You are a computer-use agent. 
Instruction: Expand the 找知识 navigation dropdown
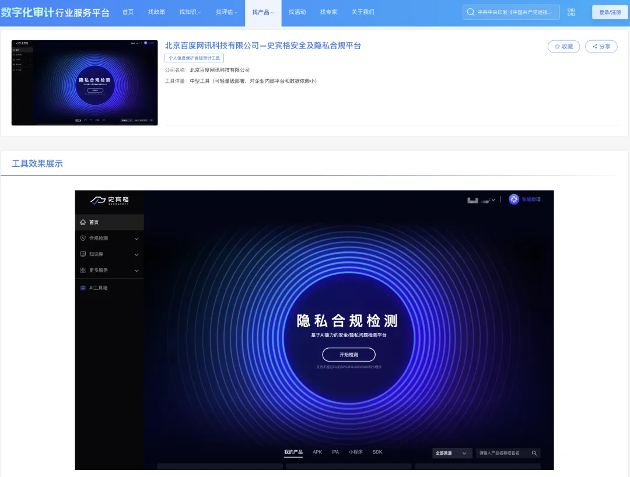[190, 12]
